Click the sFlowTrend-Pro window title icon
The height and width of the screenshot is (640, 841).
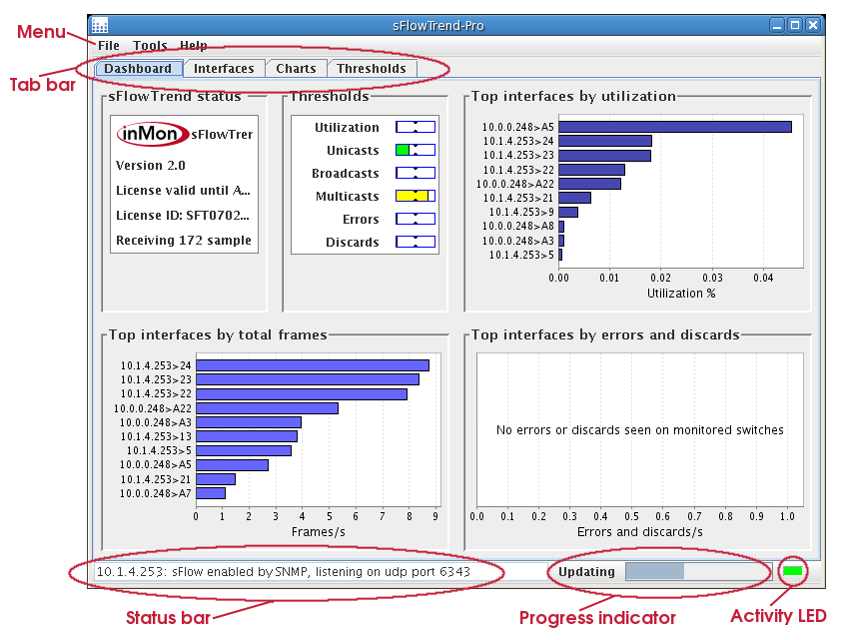100,25
